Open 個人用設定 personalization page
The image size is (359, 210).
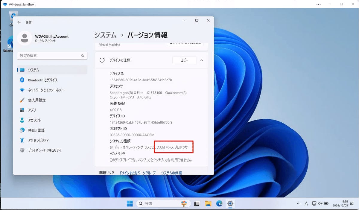click(x=36, y=100)
